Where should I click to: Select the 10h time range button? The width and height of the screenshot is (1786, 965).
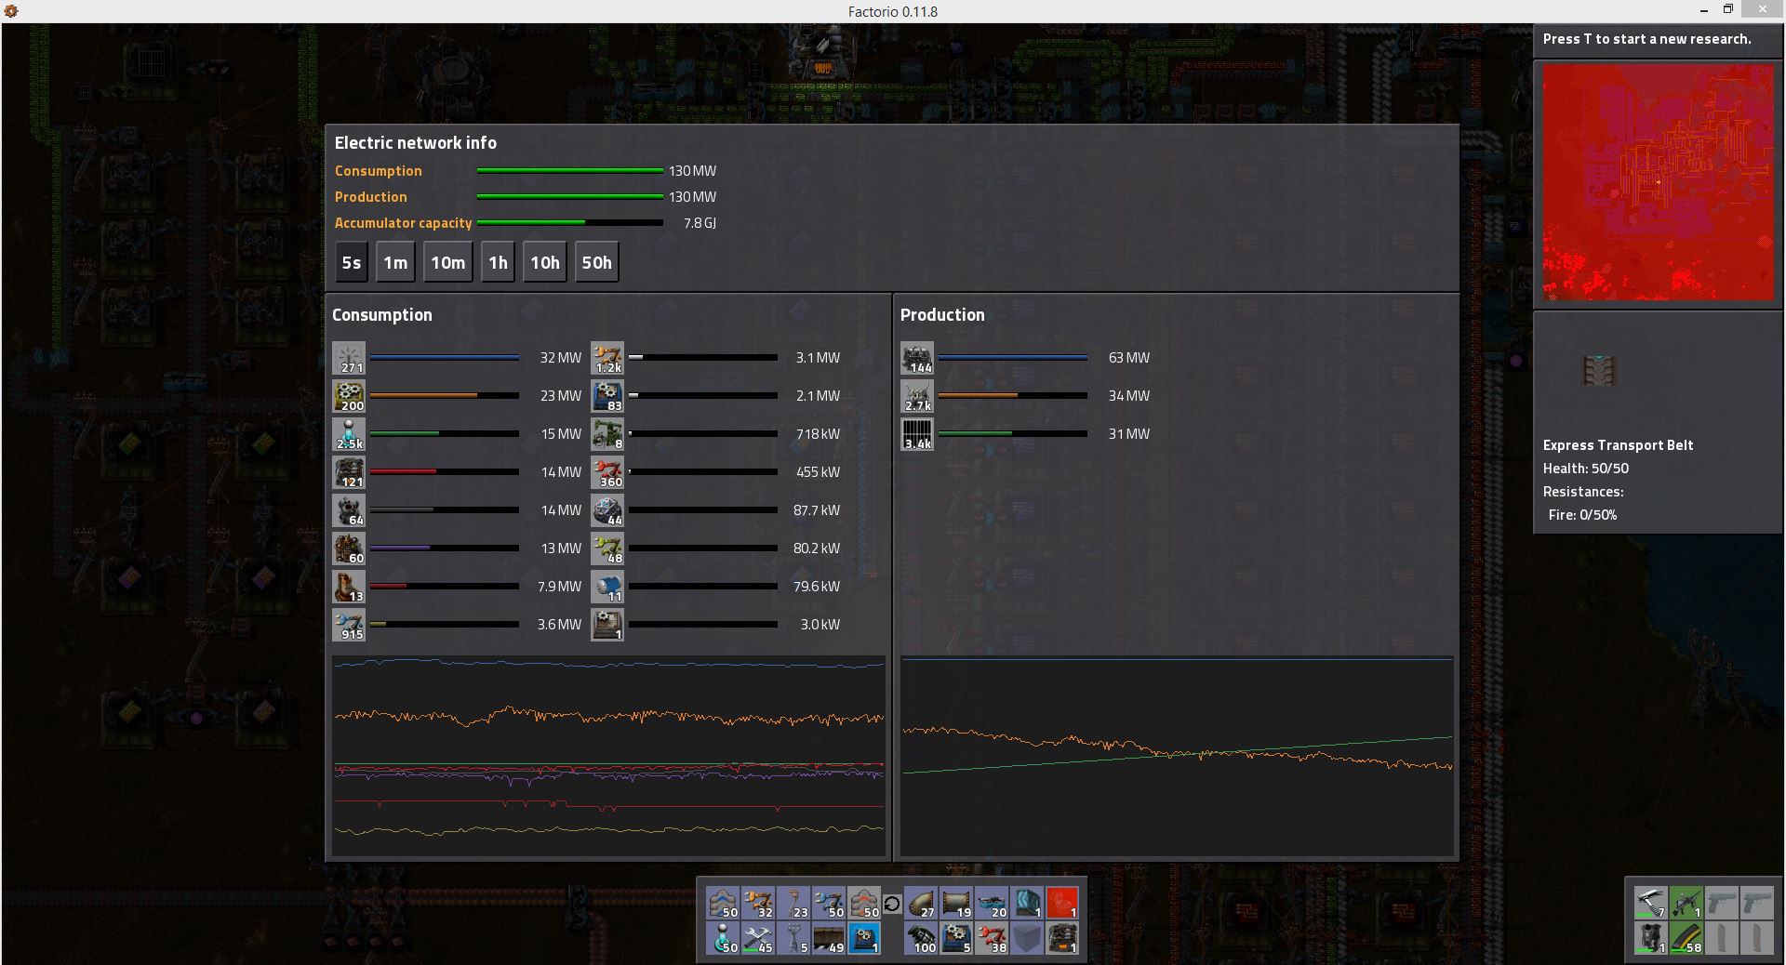pyautogui.click(x=544, y=262)
